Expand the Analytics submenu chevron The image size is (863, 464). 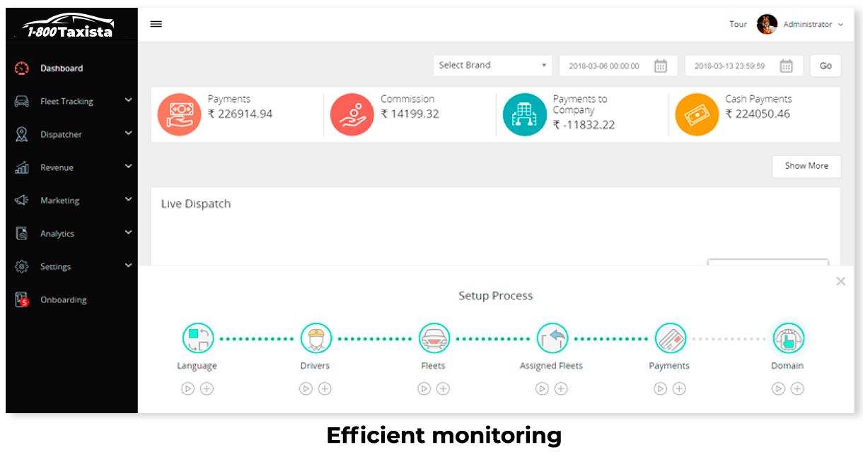128,232
